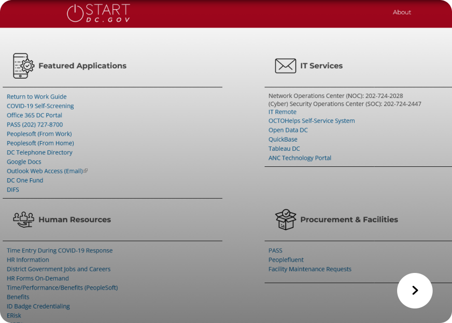452x323 pixels.
Task: Open Peoplesoft (From Home) link
Action: (40, 143)
